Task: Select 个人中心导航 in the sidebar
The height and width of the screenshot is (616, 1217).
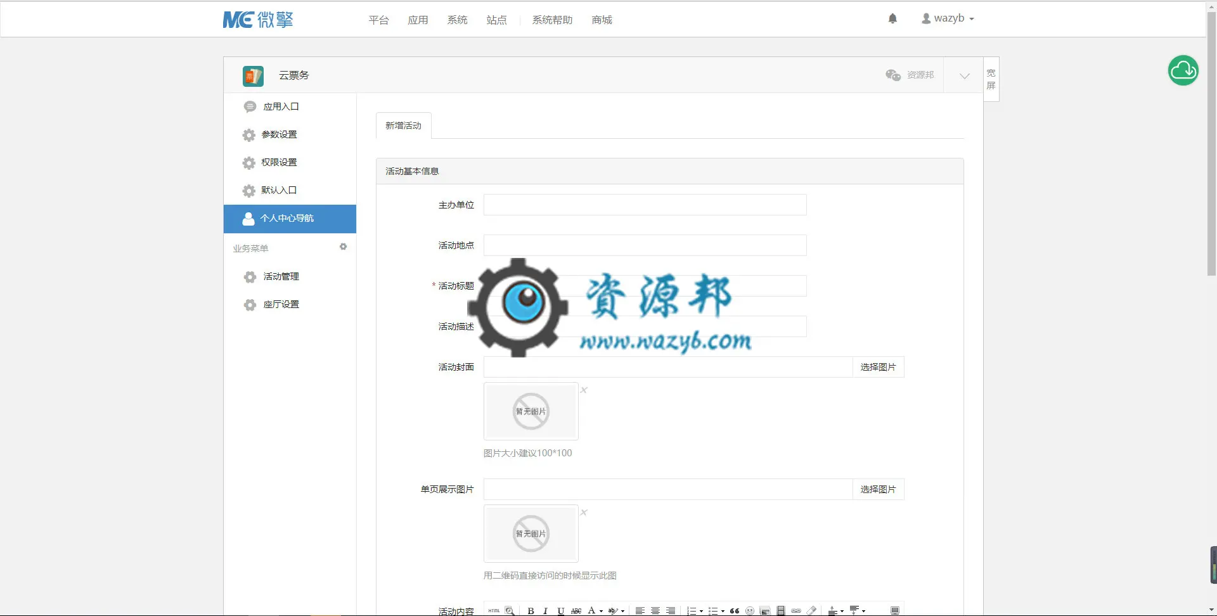Action: tap(290, 219)
